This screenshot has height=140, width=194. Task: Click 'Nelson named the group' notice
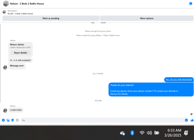[x=98, y=35]
